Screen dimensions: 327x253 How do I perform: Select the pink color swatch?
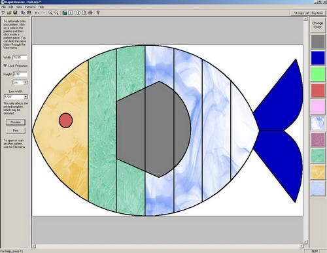coord(318,107)
